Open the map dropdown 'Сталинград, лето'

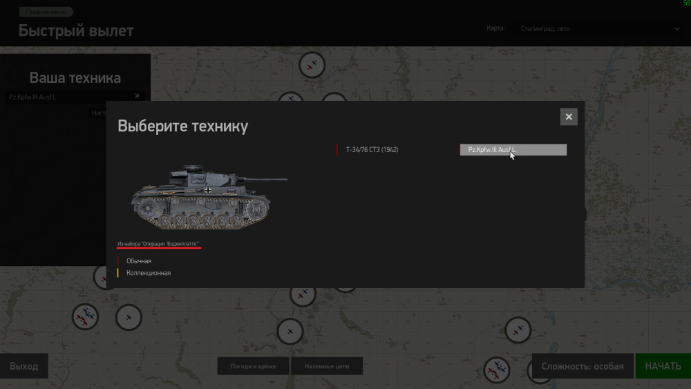(x=599, y=28)
